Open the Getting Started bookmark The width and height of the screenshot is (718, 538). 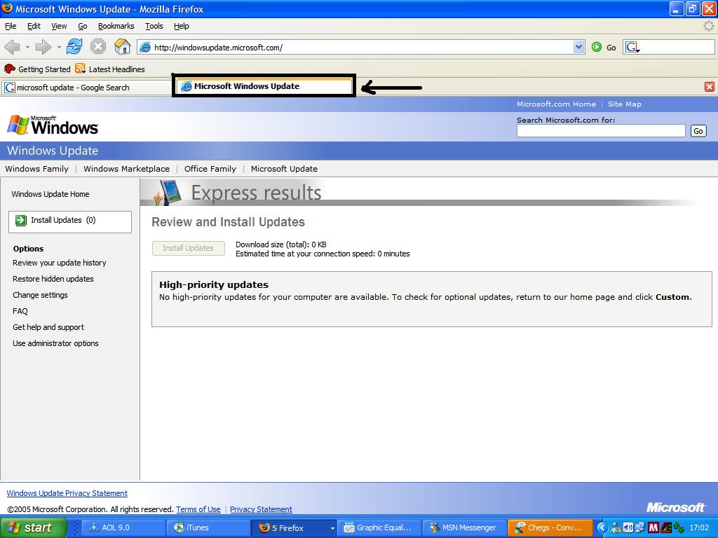pyautogui.click(x=38, y=69)
